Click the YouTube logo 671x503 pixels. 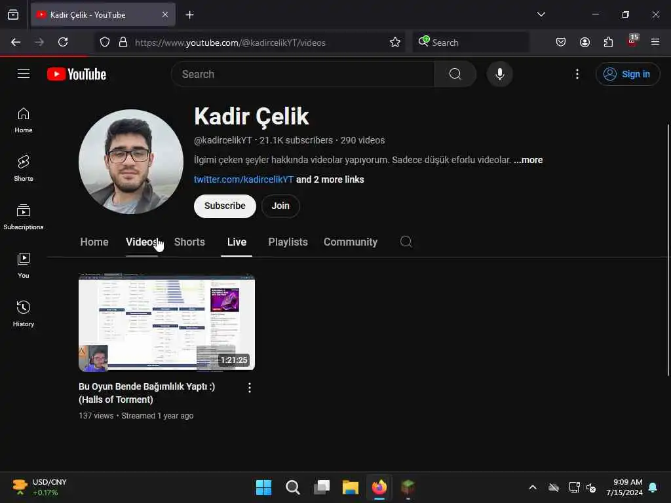pyautogui.click(x=77, y=74)
